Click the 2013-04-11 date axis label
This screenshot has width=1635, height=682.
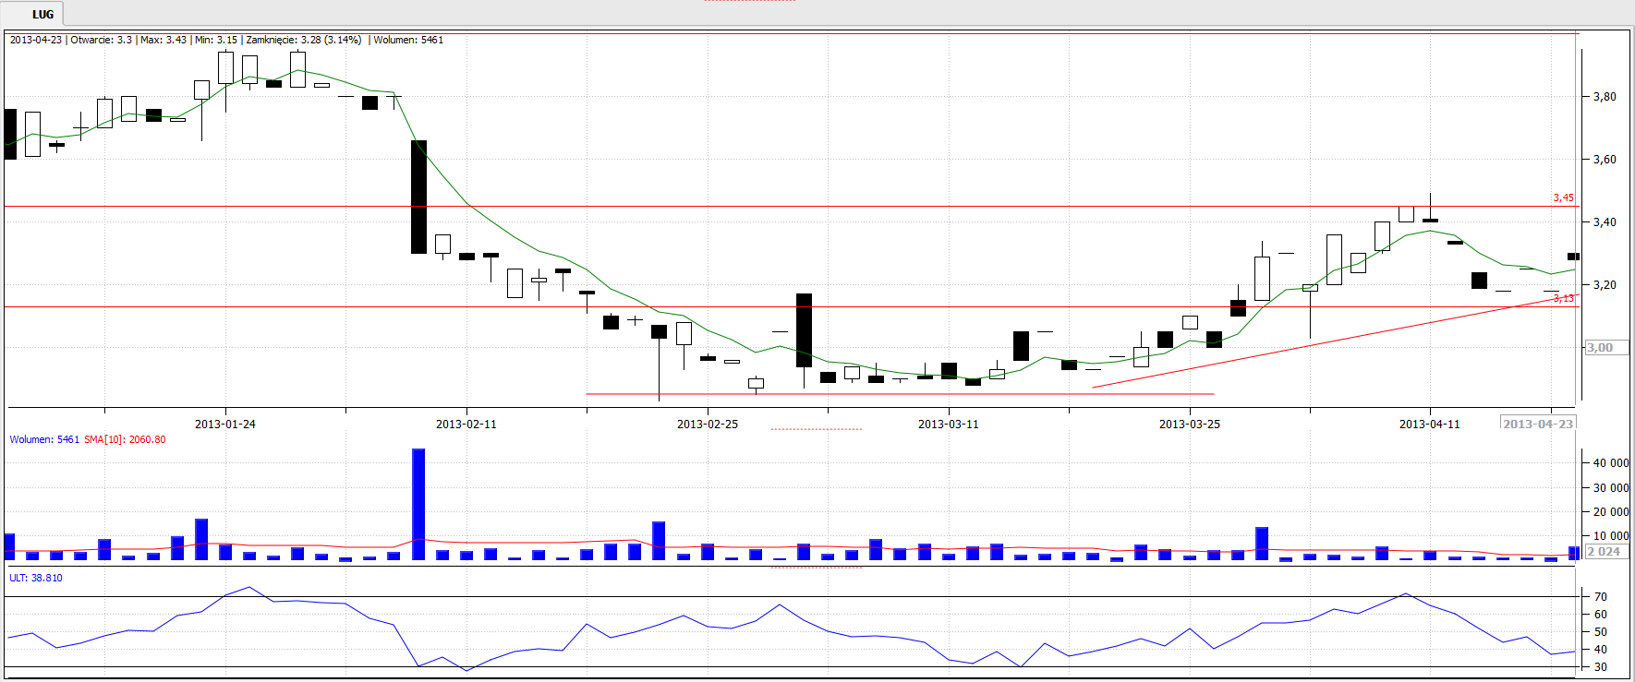pos(1430,424)
